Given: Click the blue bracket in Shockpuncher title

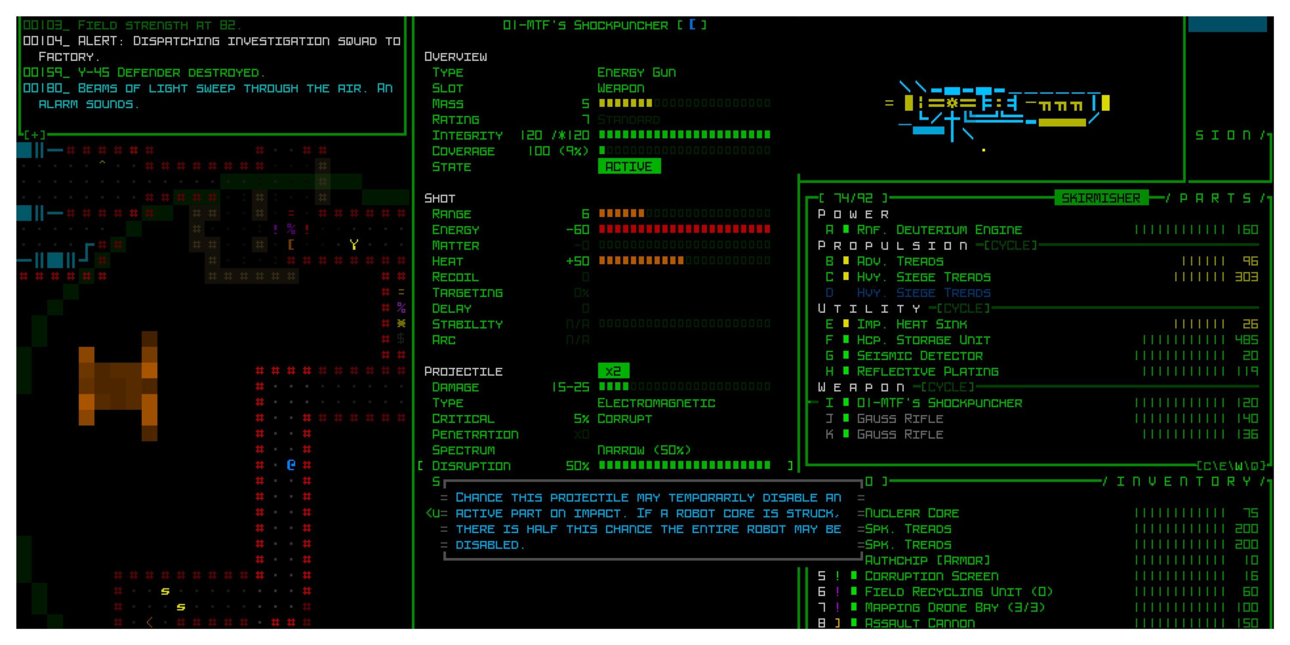Looking at the screenshot, I should click(692, 25).
